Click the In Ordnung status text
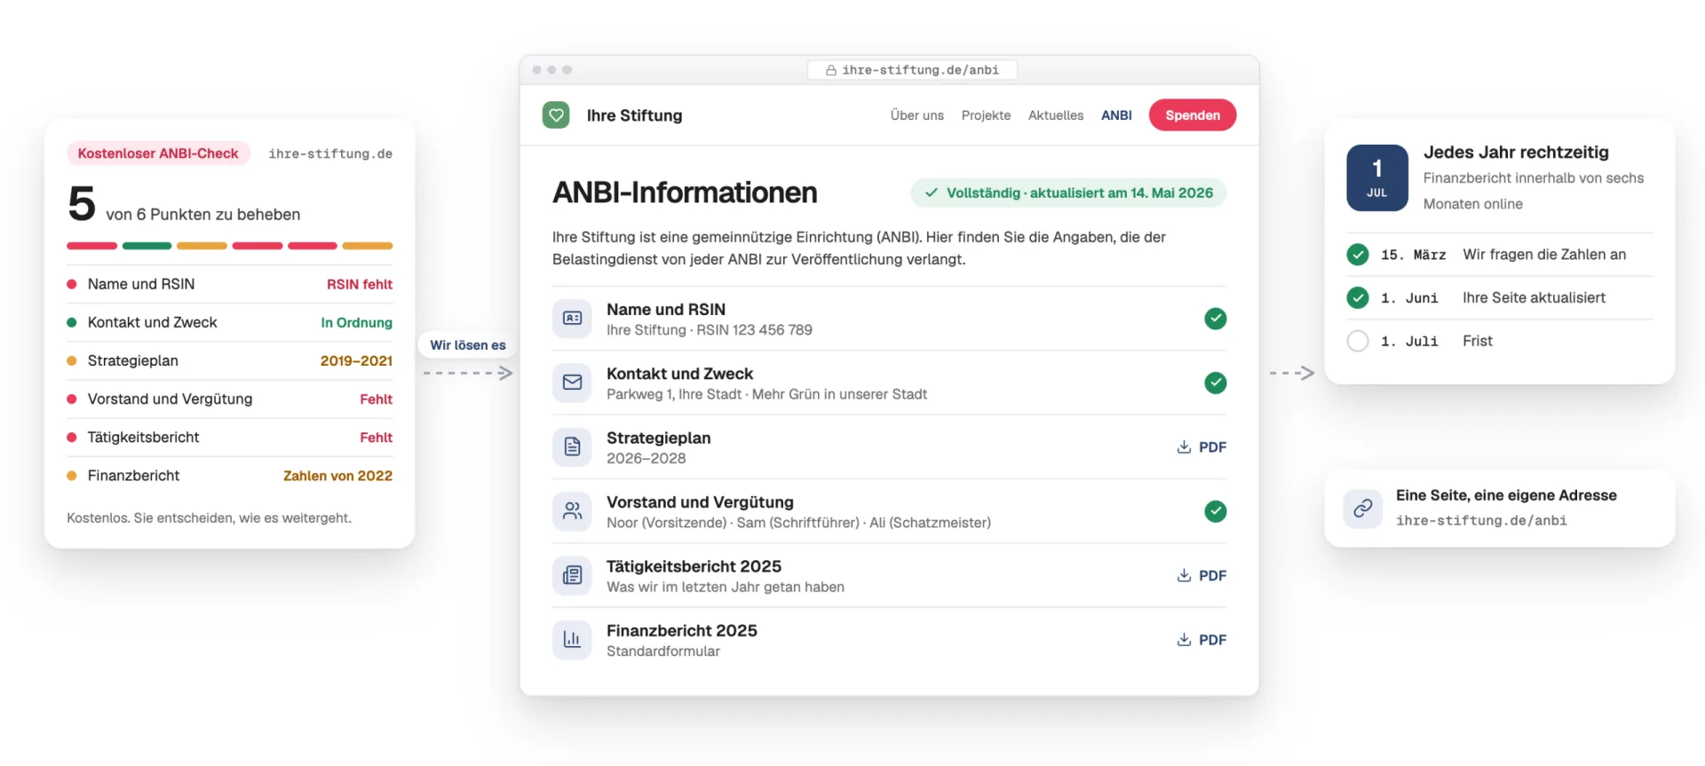1705x766 pixels. pos(357,322)
